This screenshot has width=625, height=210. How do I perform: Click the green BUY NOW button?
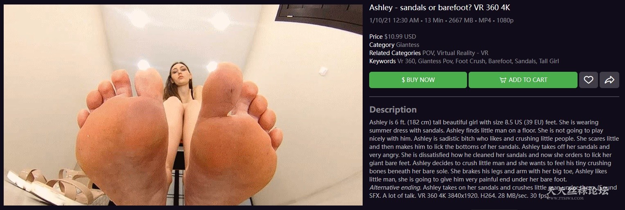(418, 80)
